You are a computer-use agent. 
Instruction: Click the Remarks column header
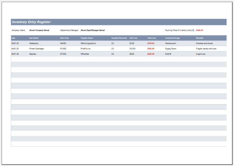pyautogui.click(x=200, y=38)
